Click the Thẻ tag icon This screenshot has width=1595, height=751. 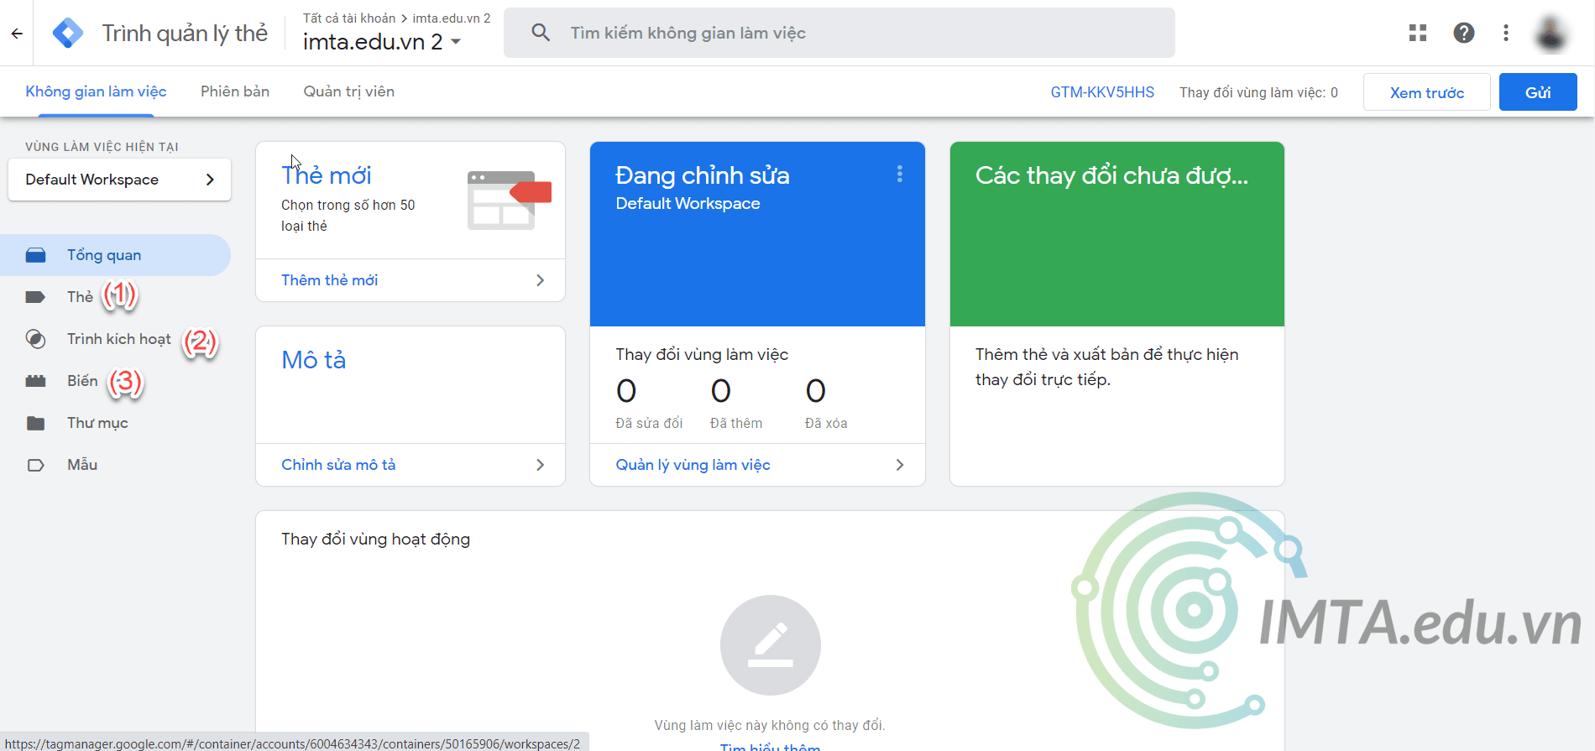[35, 297]
